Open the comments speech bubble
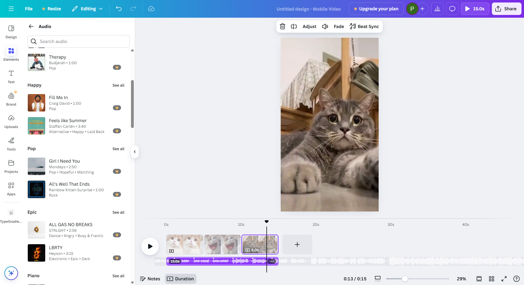 tap(452, 9)
